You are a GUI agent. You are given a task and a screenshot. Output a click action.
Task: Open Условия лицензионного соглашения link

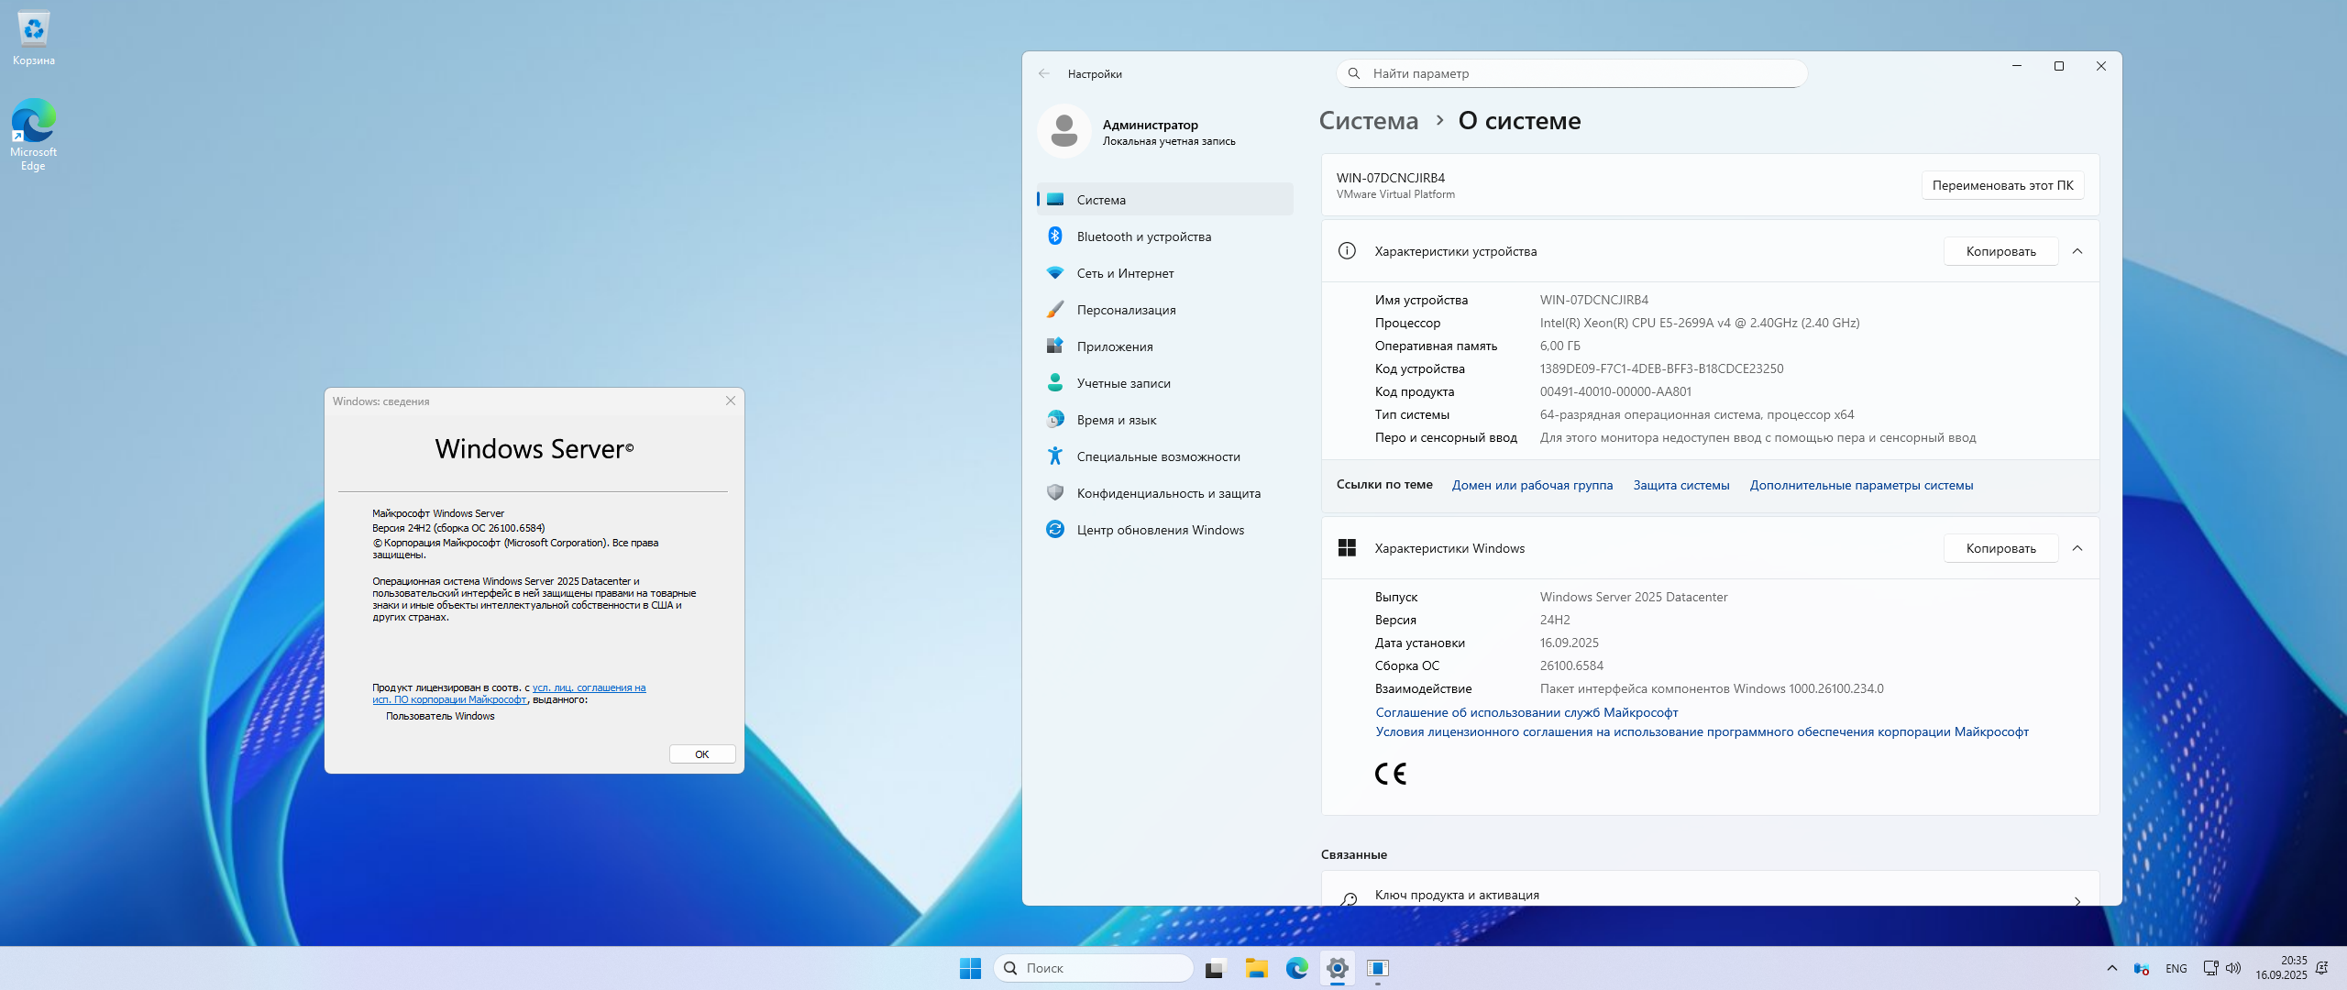[1702, 731]
